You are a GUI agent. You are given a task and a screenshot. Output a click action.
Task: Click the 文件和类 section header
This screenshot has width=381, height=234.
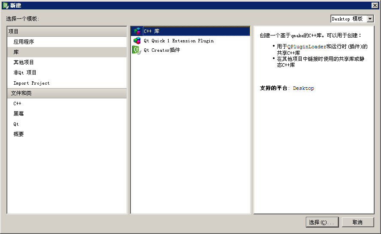tap(67, 93)
